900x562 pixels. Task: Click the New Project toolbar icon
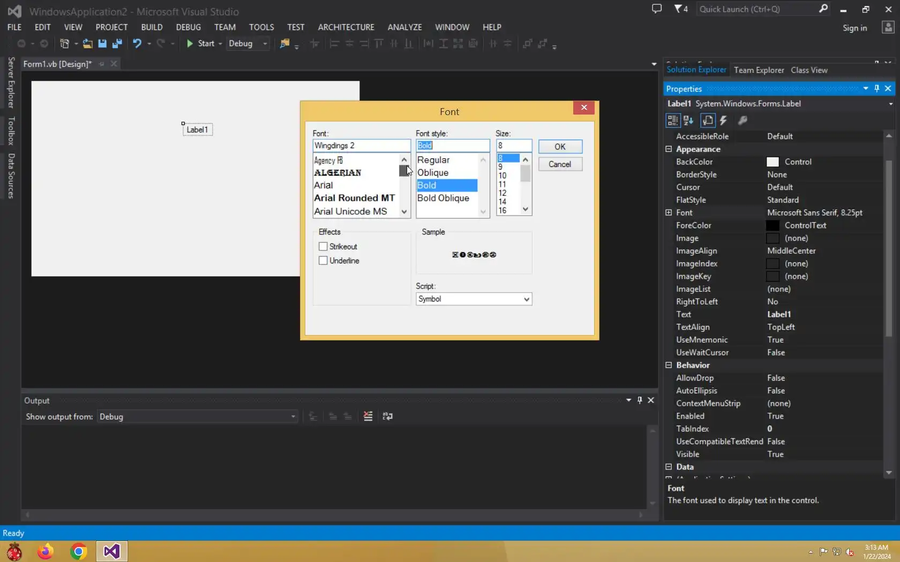click(64, 44)
